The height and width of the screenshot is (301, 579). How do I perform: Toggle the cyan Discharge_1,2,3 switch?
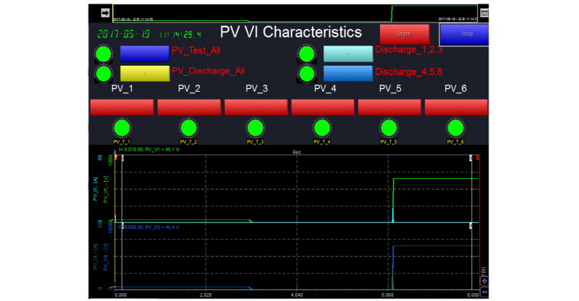tap(347, 54)
